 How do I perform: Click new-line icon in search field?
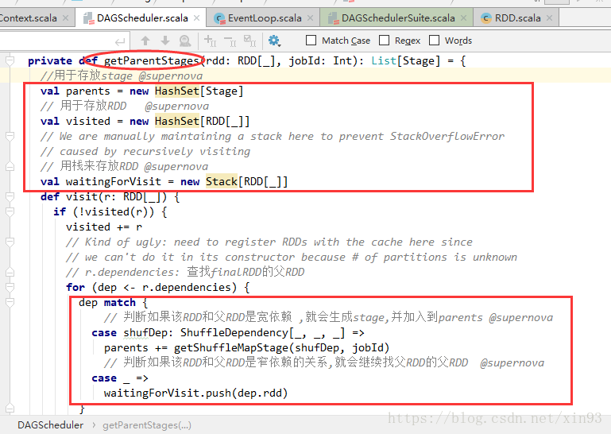click(x=121, y=41)
